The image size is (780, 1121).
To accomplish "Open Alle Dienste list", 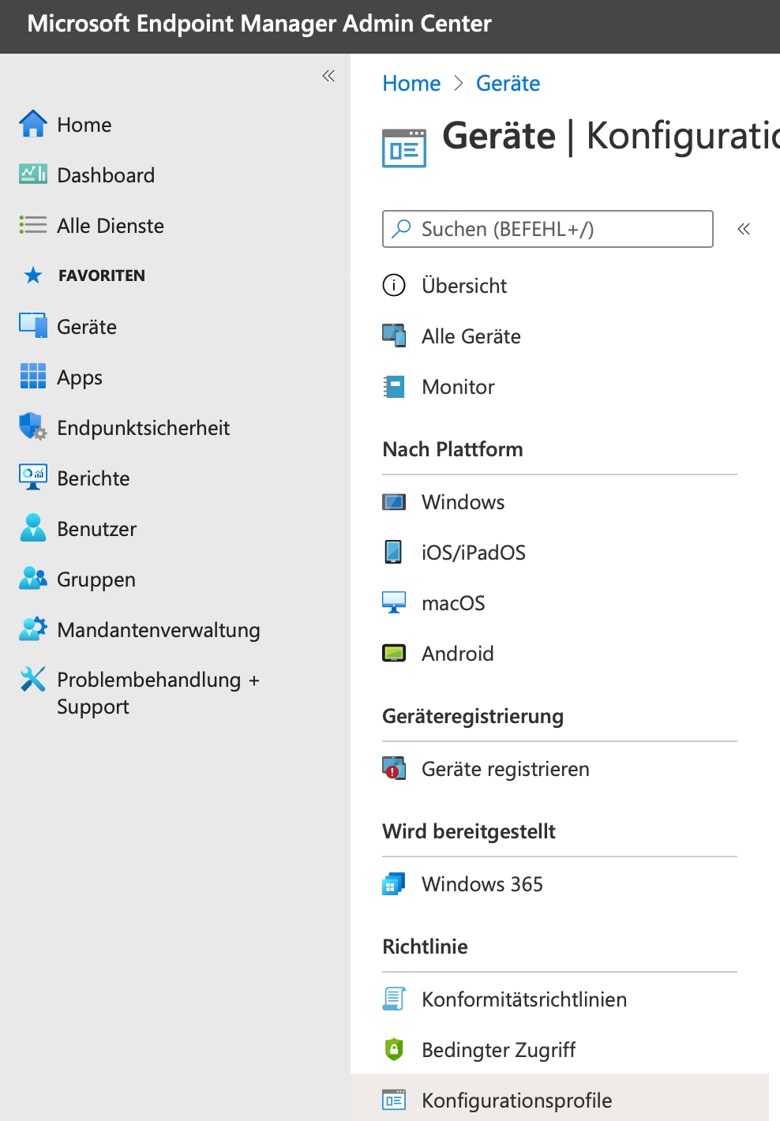I will coord(110,226).
